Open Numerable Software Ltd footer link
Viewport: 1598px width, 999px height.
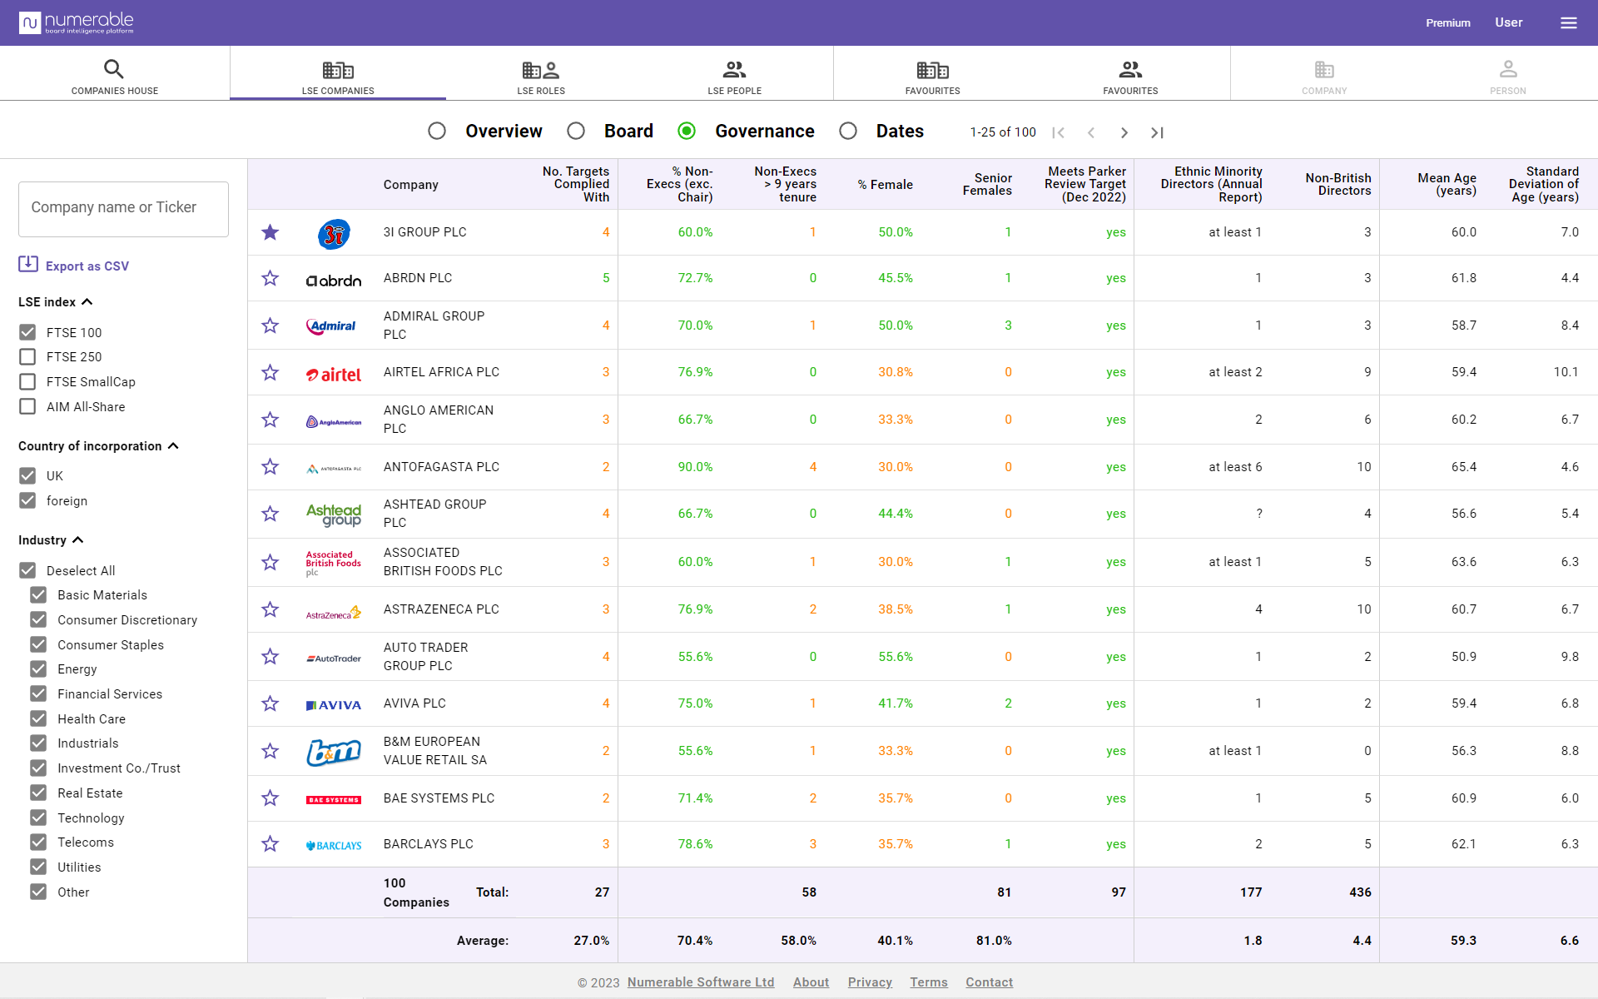click(x=701, y=982)
